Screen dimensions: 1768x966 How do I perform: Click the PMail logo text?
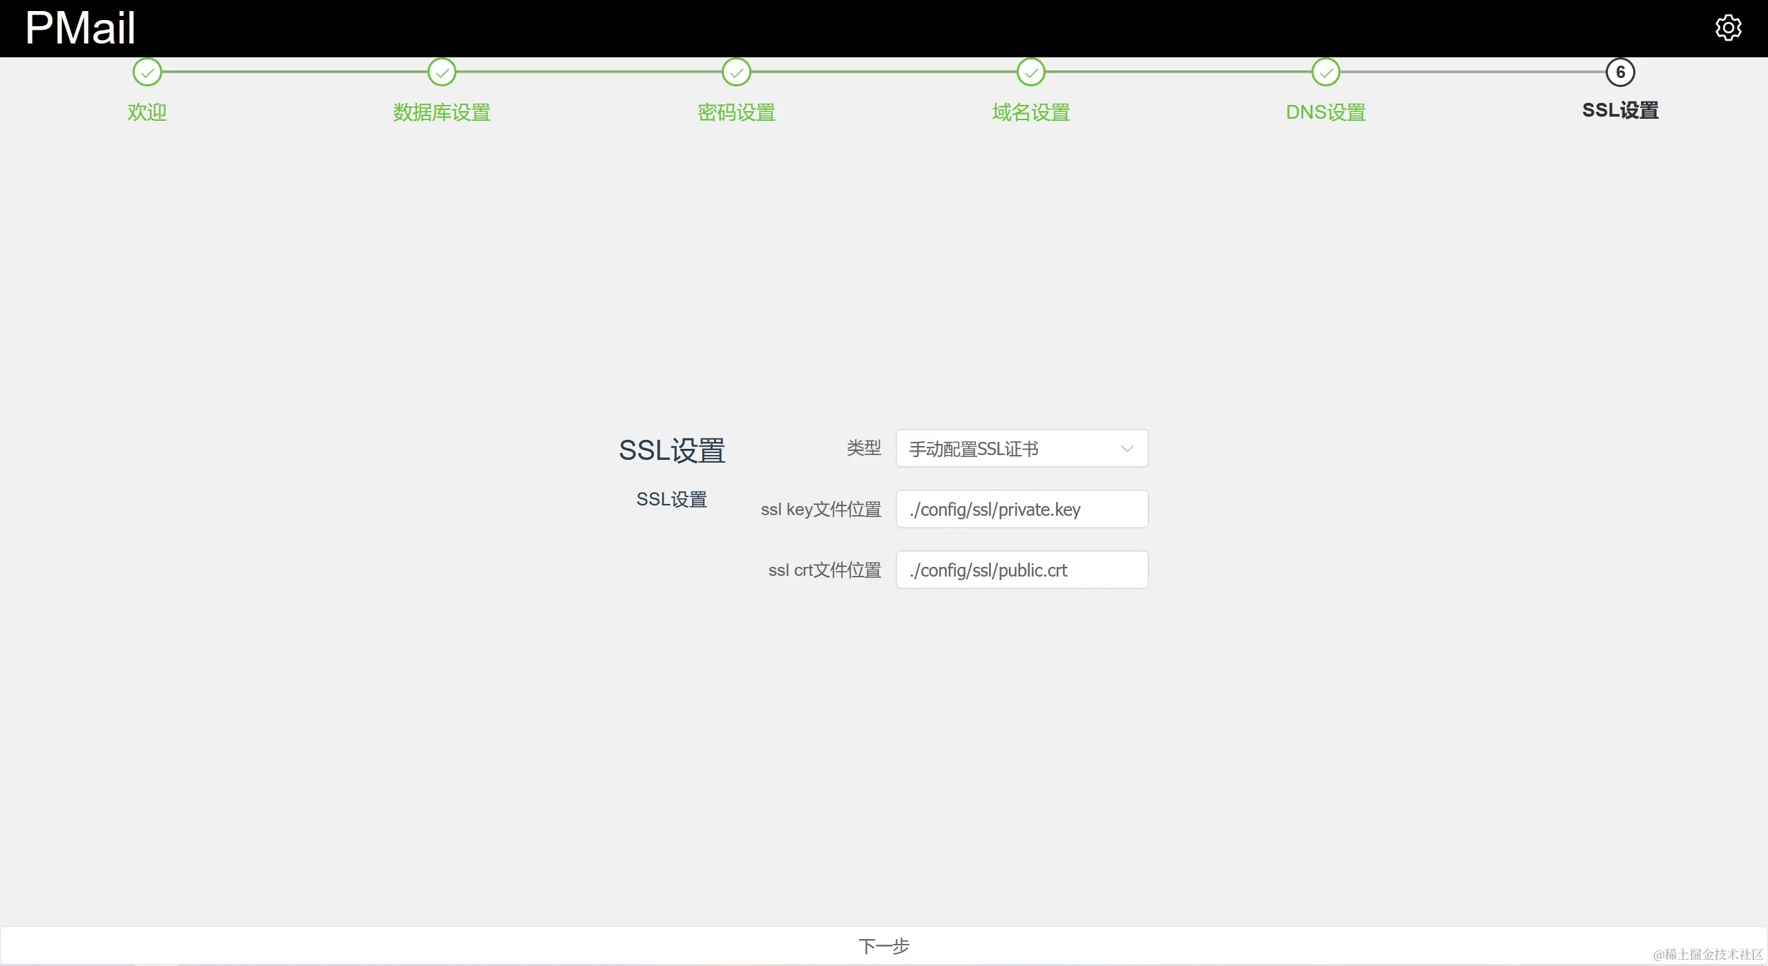point(80,28)
